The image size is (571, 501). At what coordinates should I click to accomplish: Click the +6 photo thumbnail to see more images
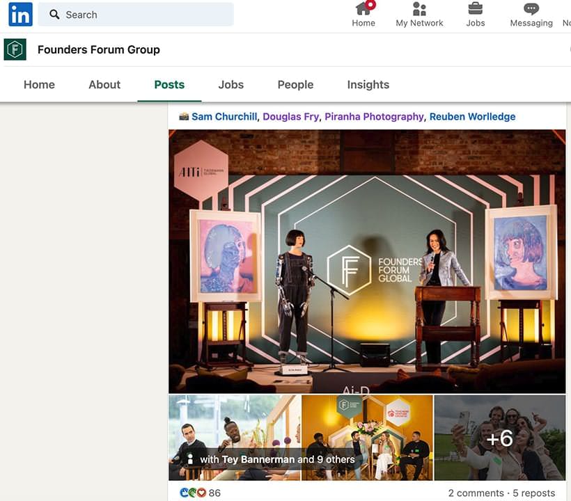[x=500, y=438]
